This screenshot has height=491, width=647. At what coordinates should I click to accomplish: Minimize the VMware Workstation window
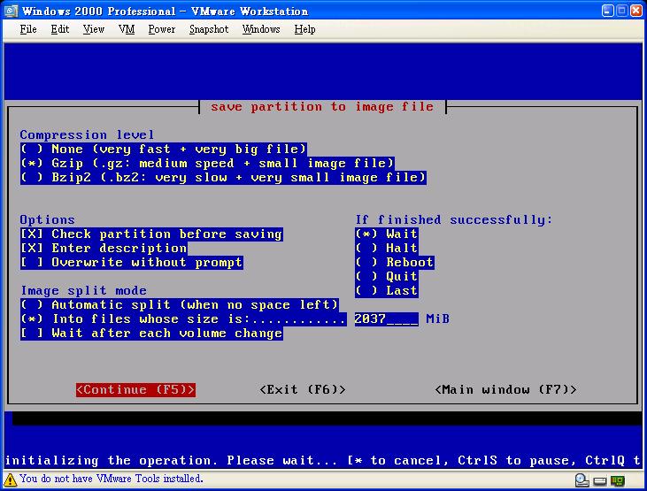[608, 11]
